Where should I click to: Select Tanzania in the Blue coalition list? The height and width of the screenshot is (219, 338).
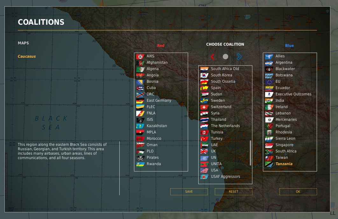[x=284, y=164]
